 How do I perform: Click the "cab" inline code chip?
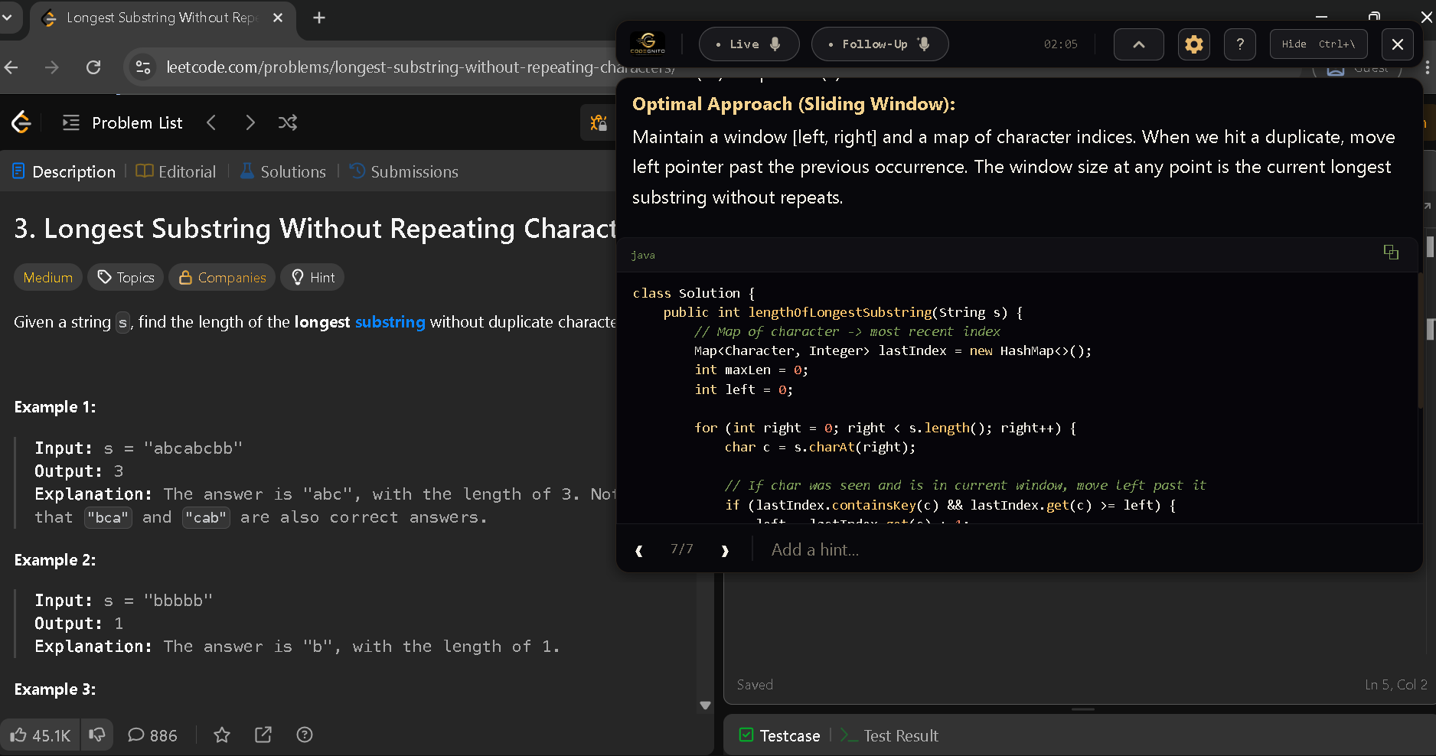point(206,518)
